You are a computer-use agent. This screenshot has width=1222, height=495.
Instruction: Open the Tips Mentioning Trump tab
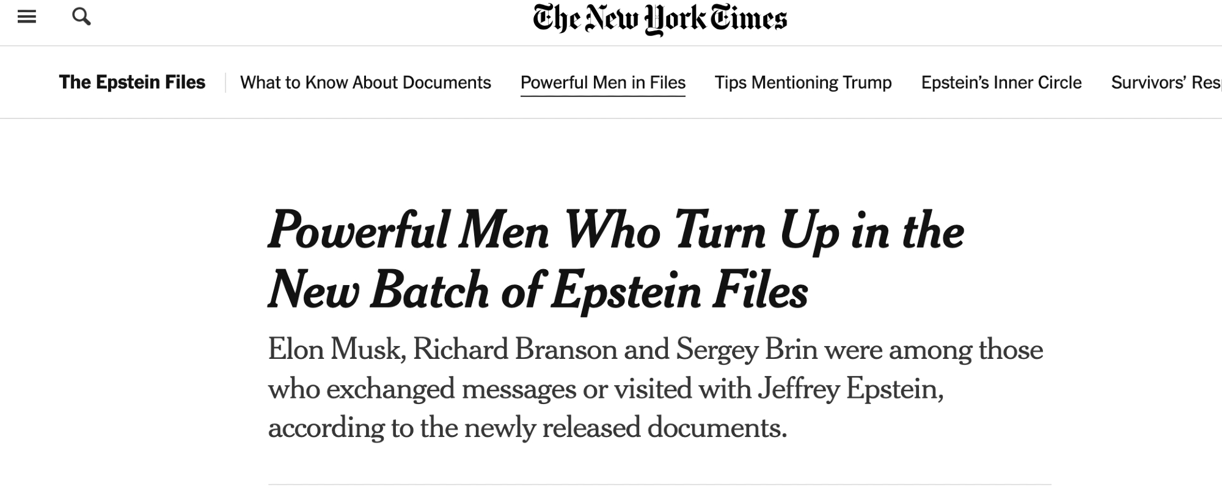[x=803, y=82]
